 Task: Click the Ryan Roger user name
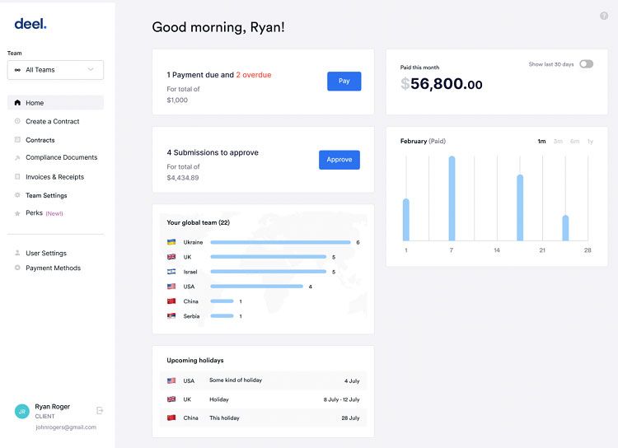(x=53, y=407)
